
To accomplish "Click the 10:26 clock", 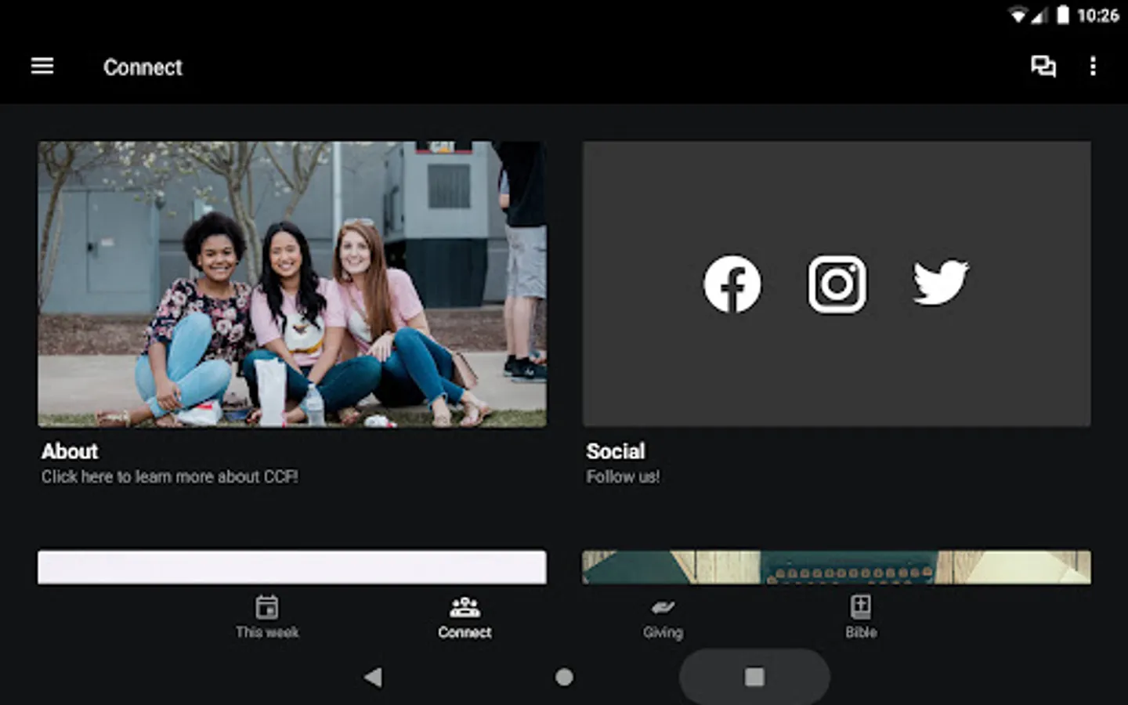I will 1098,15.
